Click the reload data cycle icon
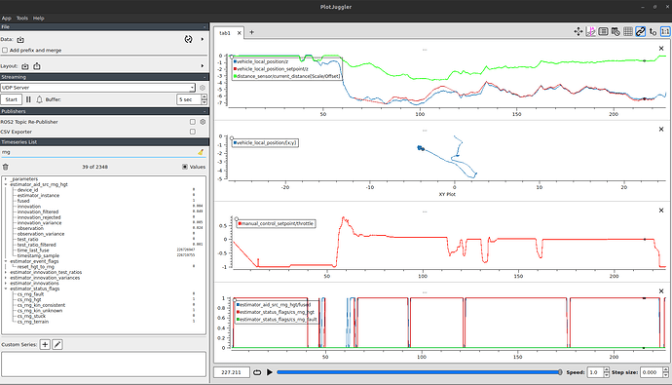The width and height of the screenshot is (672, 385). pos(188,39)
